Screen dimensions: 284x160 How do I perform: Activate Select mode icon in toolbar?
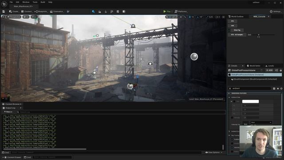click(94, 12)
